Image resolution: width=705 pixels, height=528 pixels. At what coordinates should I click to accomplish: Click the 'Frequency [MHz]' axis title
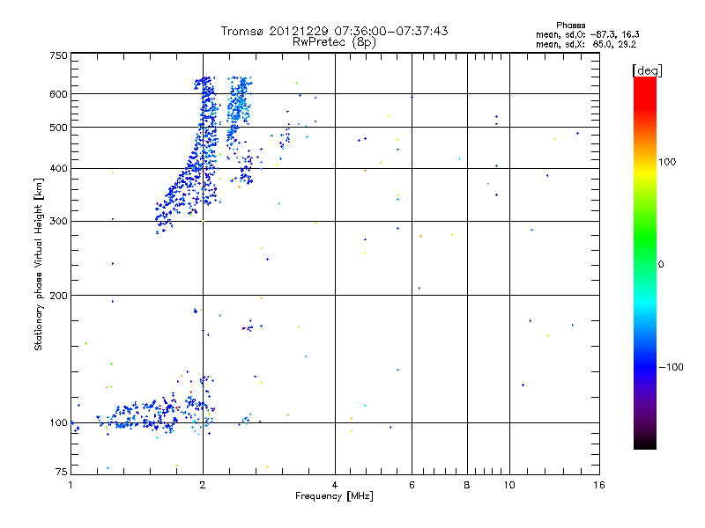[334, 496]
